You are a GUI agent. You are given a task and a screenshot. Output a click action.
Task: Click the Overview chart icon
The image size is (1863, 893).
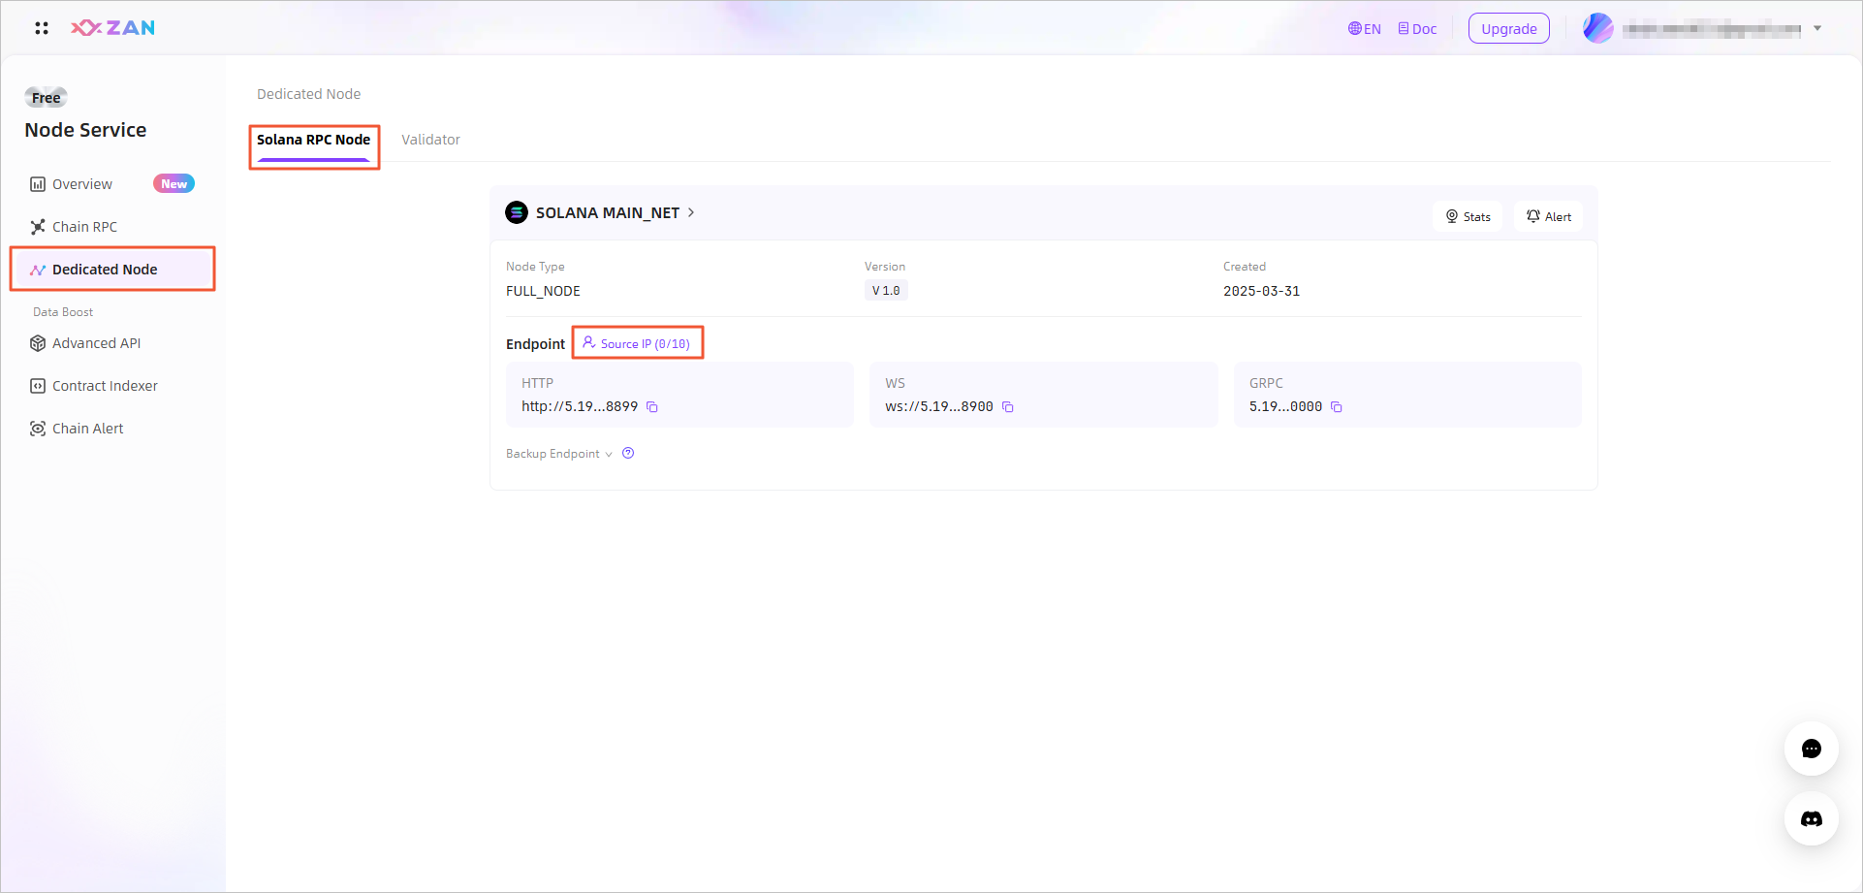coord(38,184)
